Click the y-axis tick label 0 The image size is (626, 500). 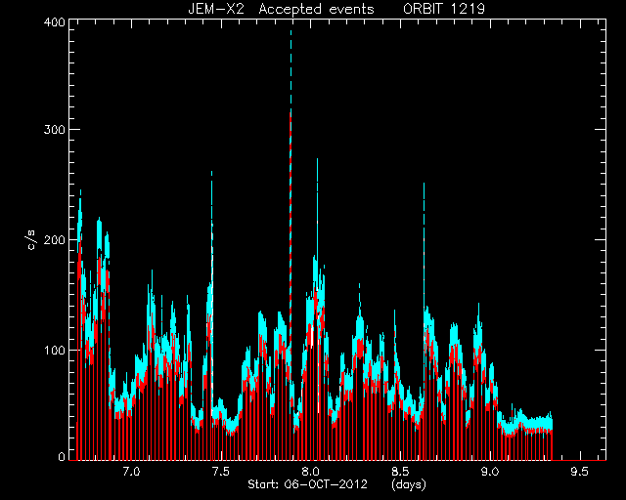(x=62, y=456)
